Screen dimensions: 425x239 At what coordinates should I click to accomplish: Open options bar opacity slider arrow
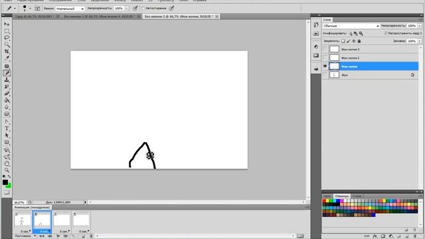click(x=127, y=9)
